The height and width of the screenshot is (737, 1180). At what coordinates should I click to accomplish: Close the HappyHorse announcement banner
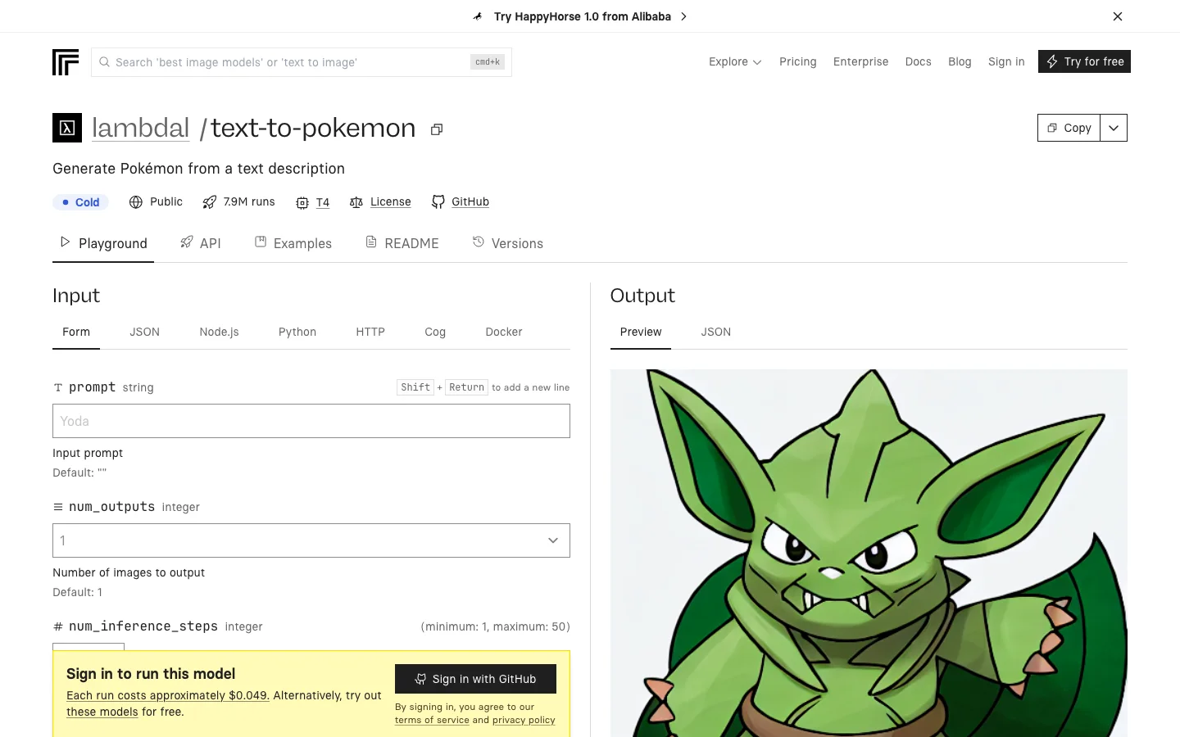(1118, 16)
